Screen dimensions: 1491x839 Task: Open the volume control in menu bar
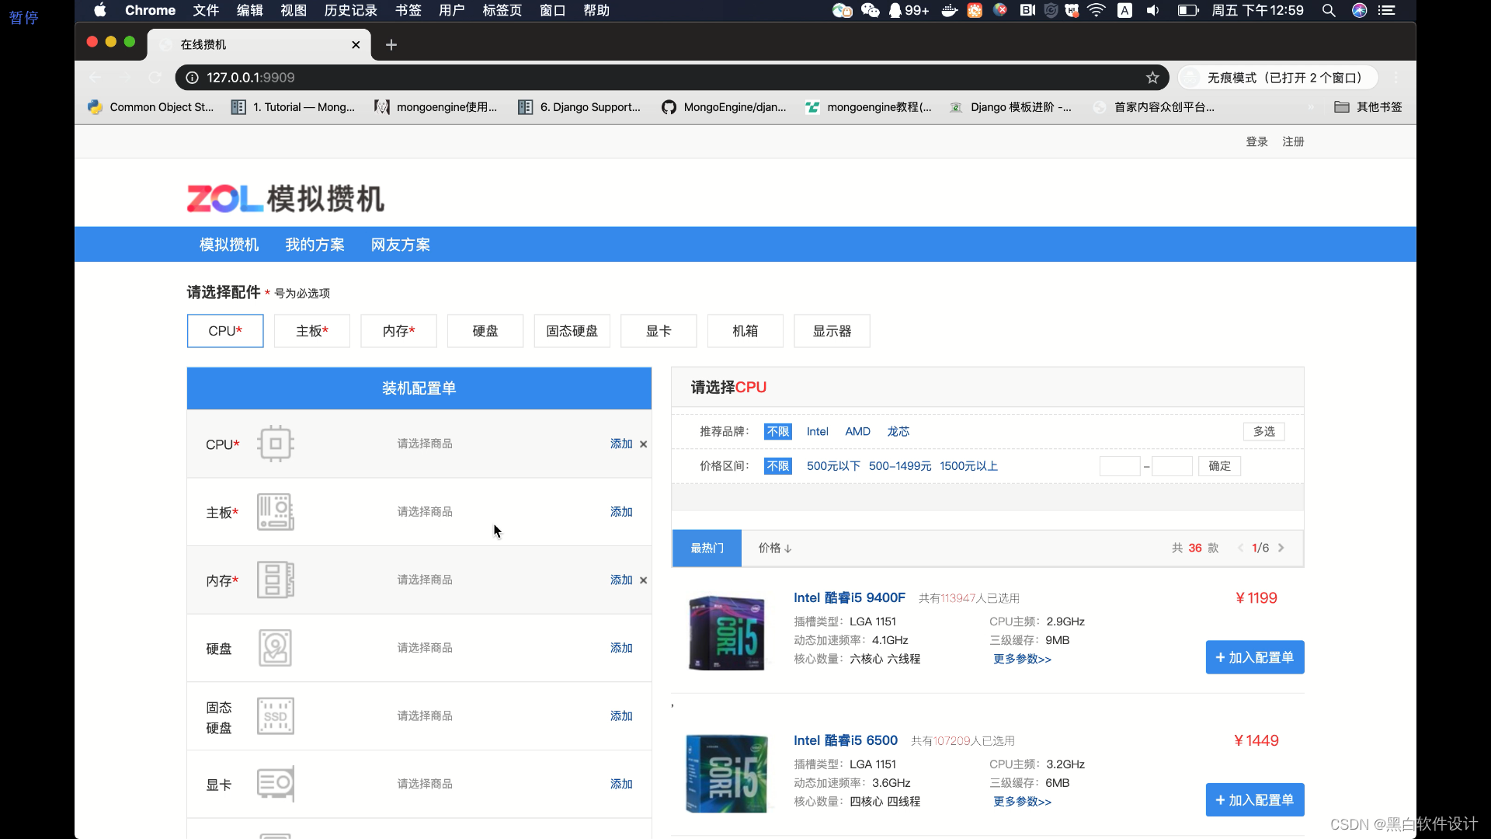pos(1152,11)
